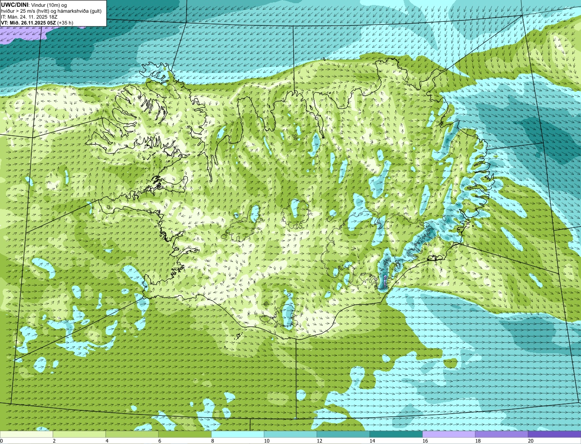
Task: Click the "4" scale label
Action: click(107, 441)
